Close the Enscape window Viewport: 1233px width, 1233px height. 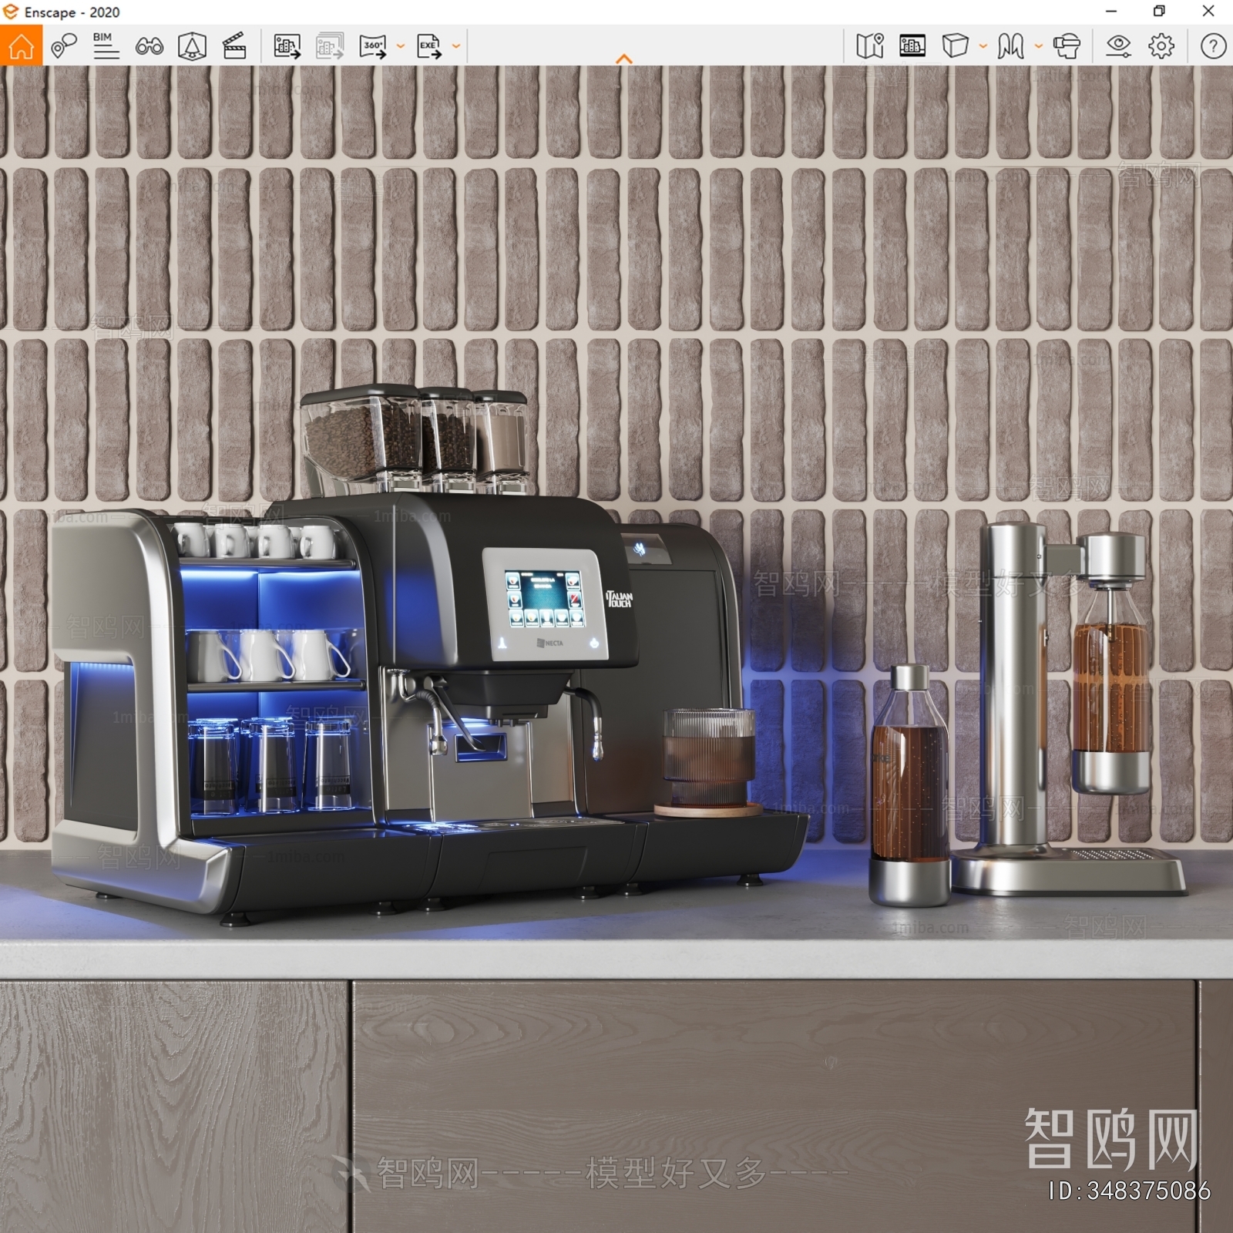[1208, 12]
